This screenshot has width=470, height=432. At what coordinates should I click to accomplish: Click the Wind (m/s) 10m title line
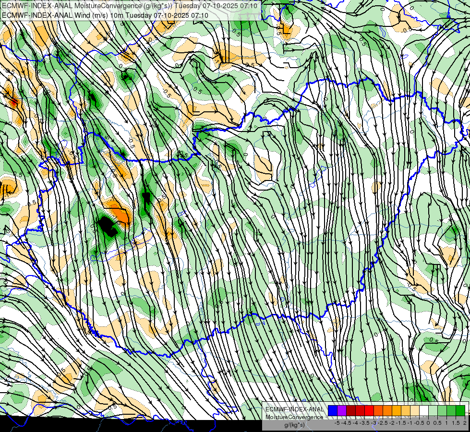coord(105,15)
